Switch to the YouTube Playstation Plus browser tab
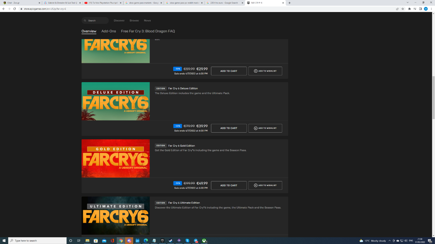 [x=102, y=3]
